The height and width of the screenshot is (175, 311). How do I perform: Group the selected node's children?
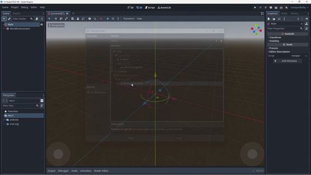pyautogui.click(x=83, y=18)
